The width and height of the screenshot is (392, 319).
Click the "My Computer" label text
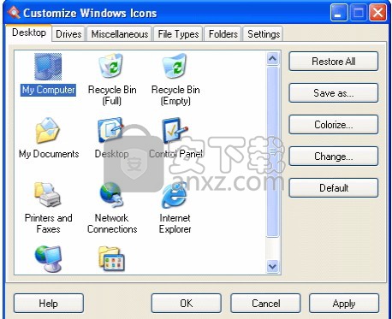[48, 90]
